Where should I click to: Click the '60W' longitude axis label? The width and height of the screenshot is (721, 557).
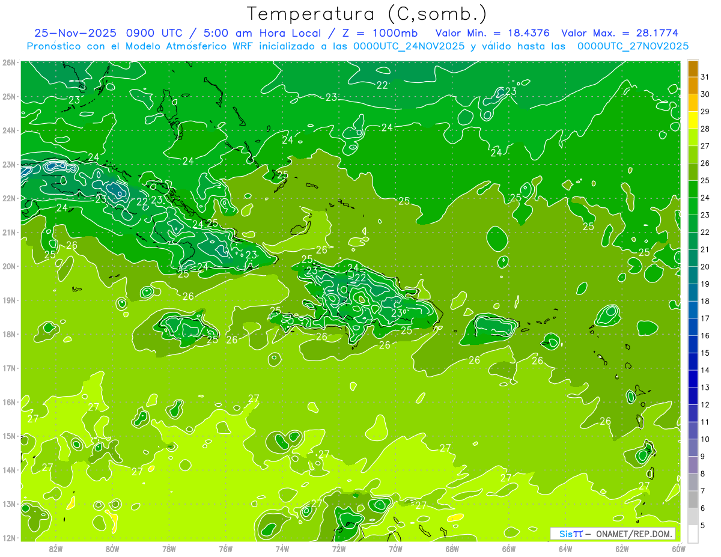[x=679, y=549]
